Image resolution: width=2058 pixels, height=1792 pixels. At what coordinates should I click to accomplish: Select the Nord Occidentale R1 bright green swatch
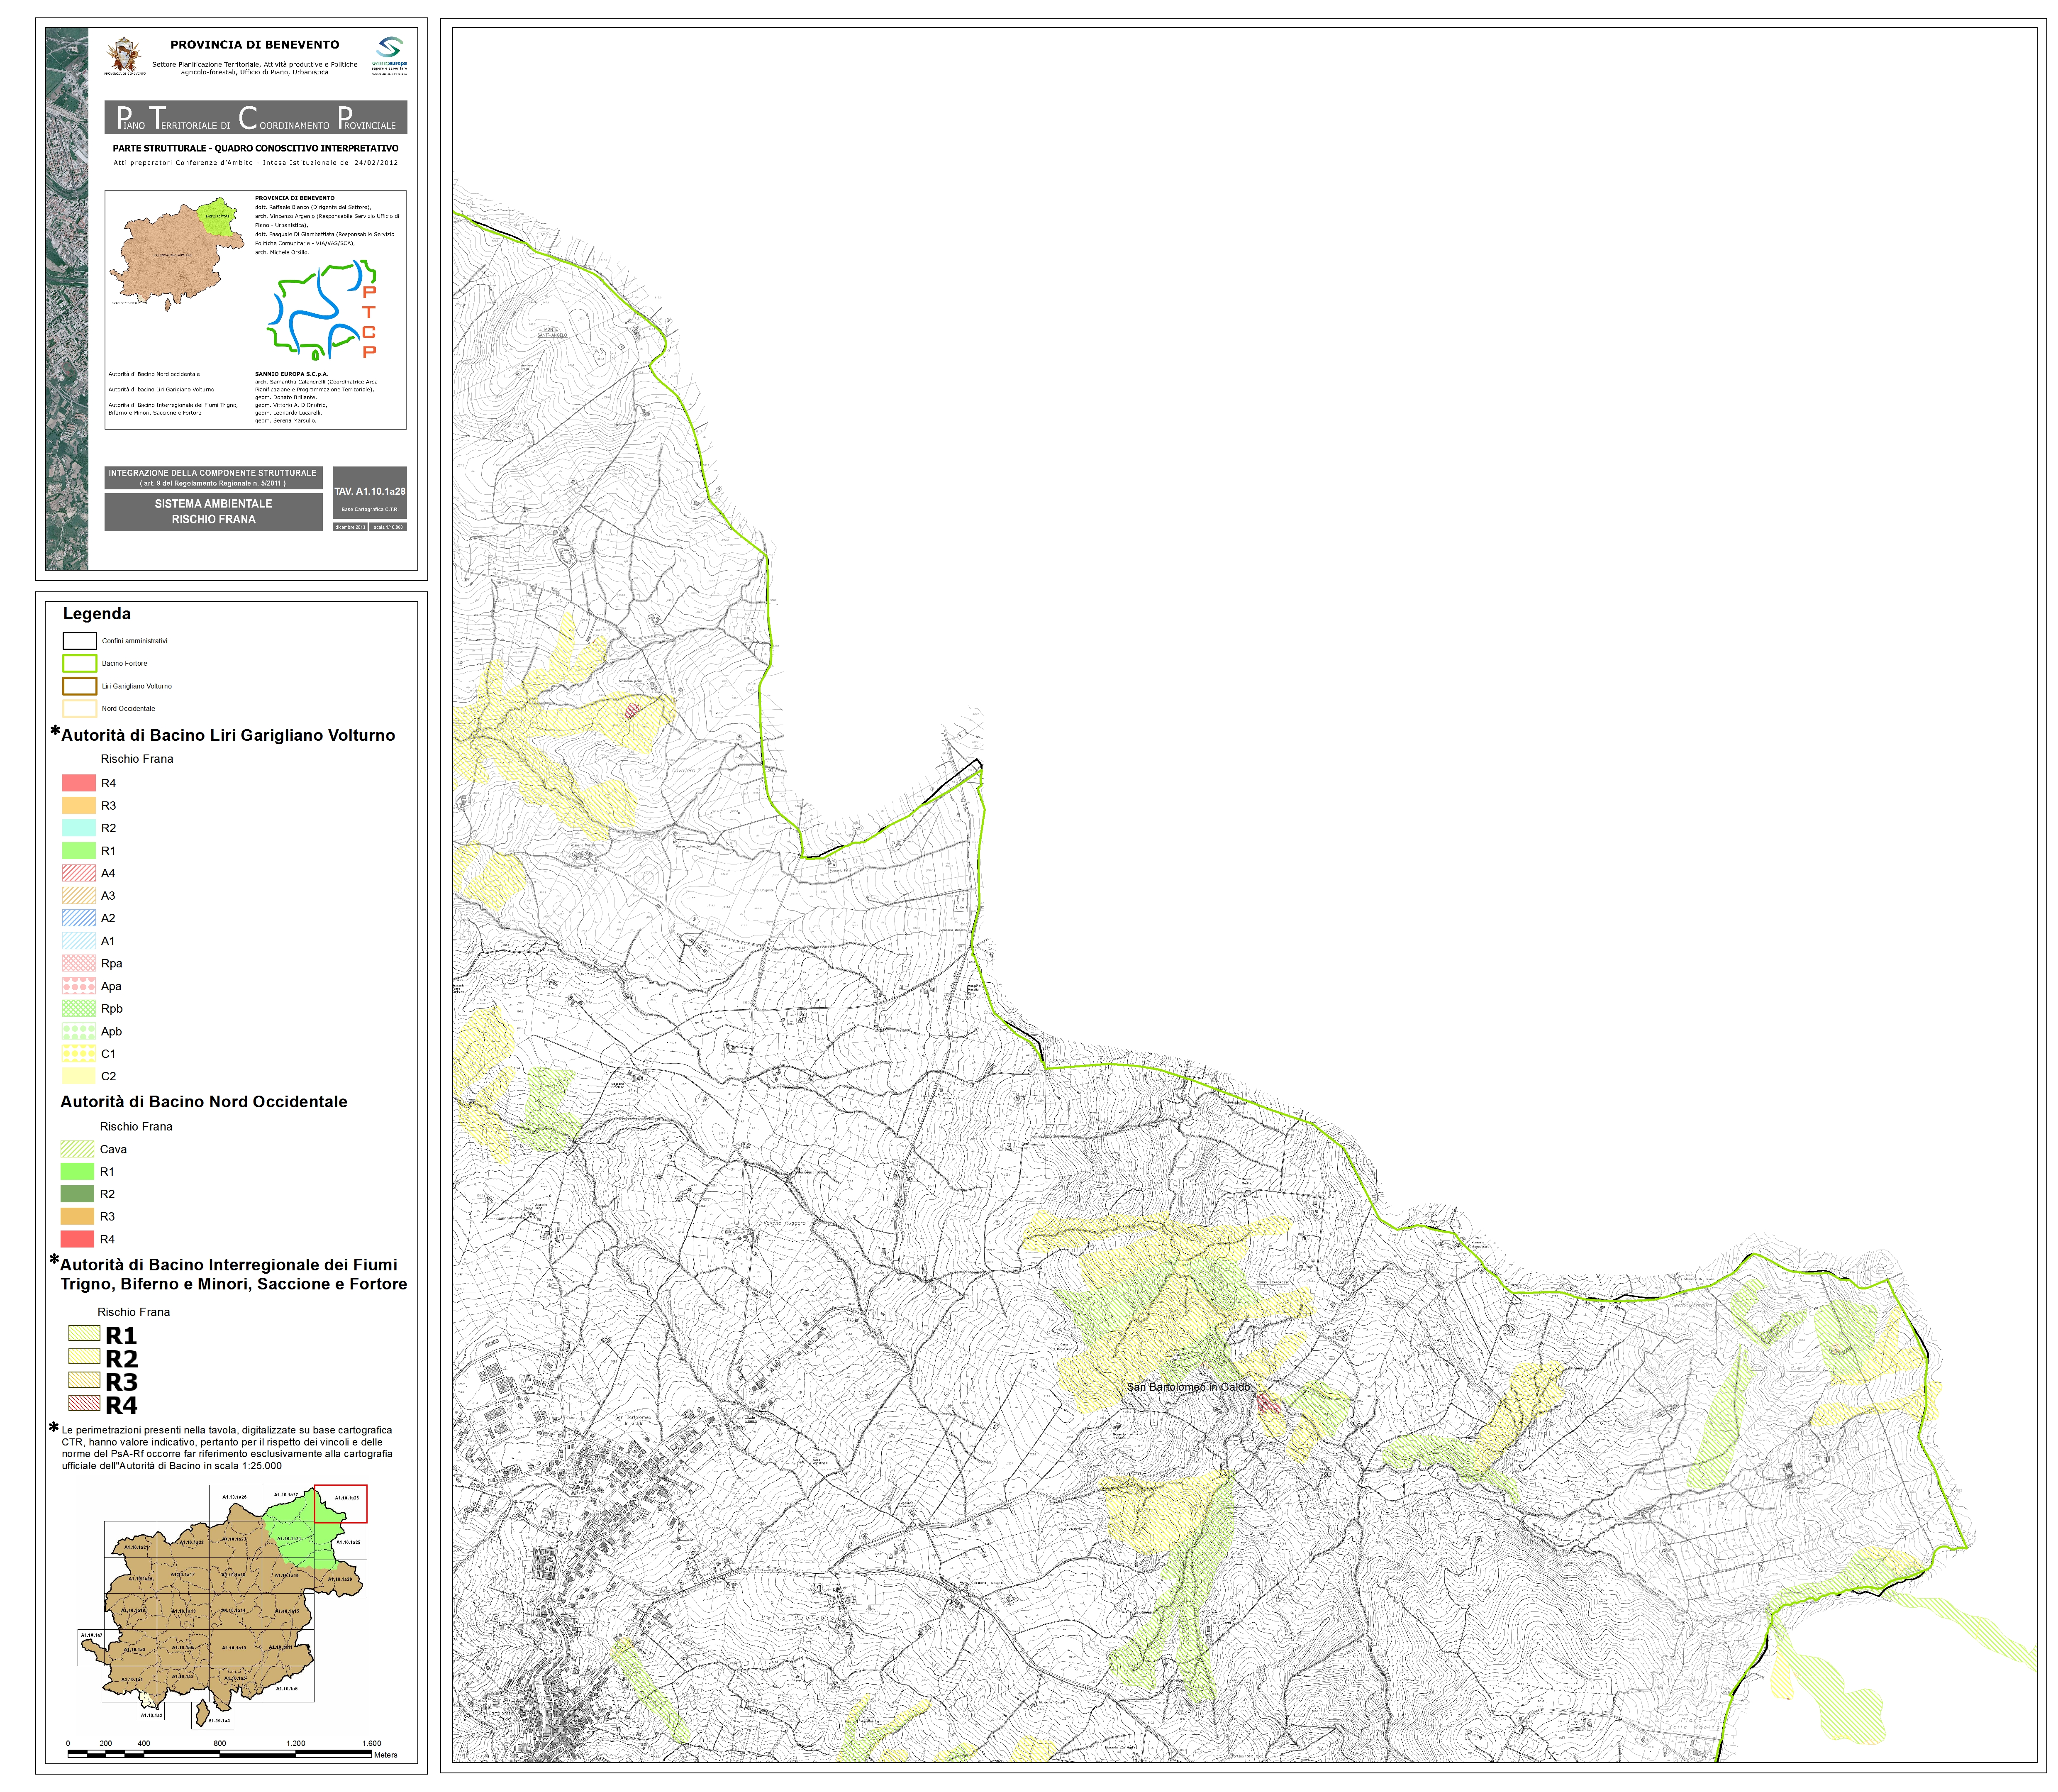(78, 1171)
